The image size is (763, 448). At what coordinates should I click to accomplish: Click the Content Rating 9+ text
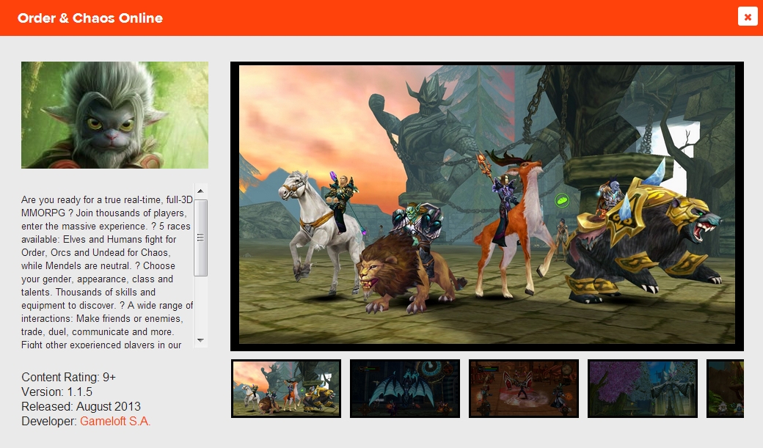click(69, 377)
